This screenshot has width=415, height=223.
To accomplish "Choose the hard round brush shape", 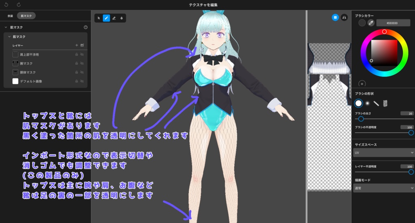I will coord(358,103).
